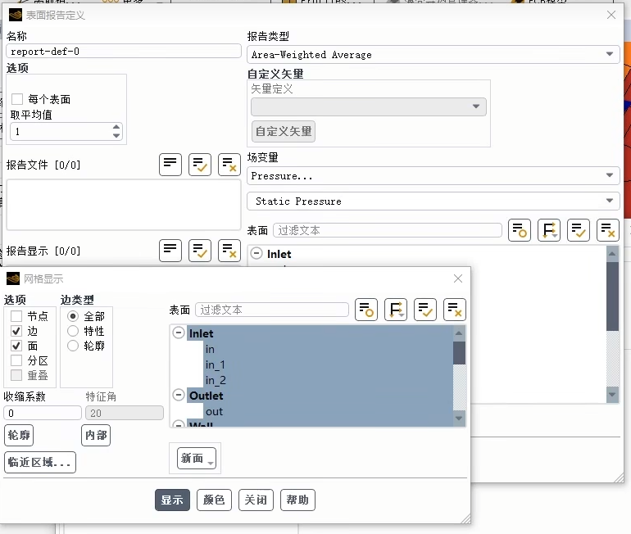Open the Static Pressure dropdown
Viewport: 631px width, 534px height.
[x=433, y=201]
